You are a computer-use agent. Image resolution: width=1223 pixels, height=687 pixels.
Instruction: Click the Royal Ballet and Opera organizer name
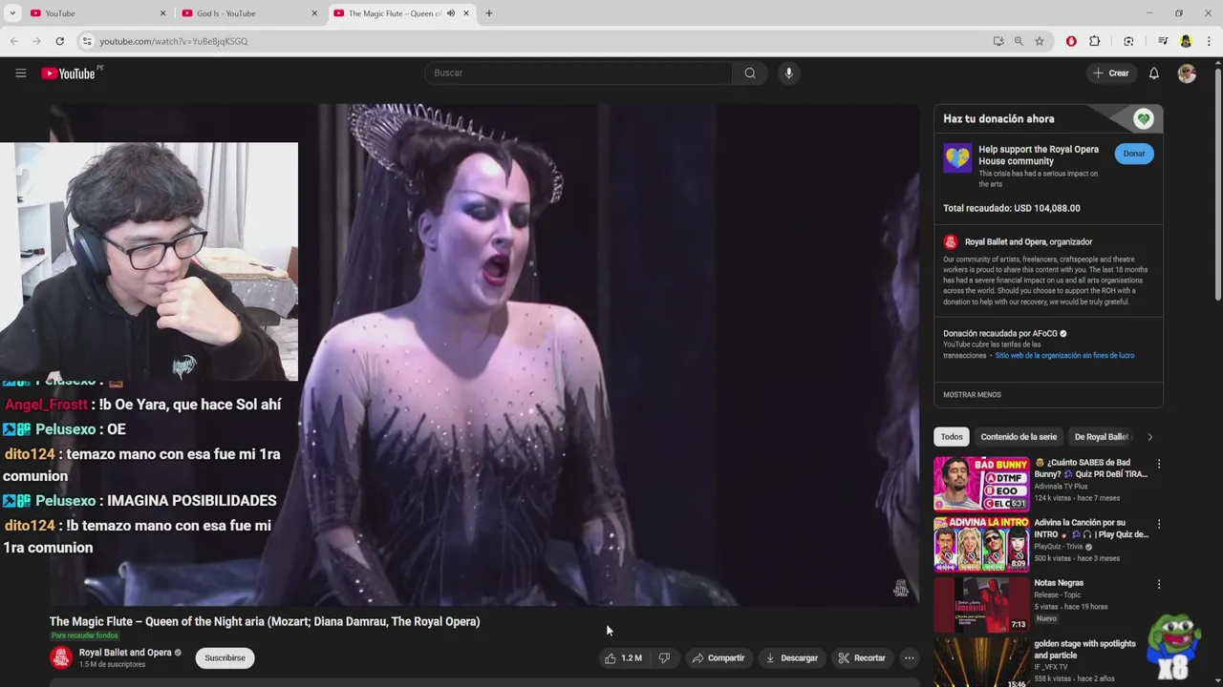point(1028,242)
